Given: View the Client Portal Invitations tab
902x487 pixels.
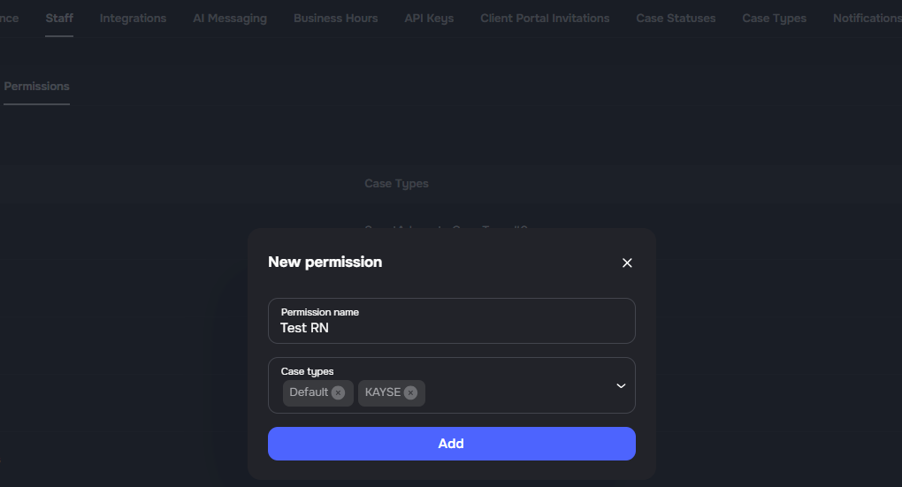Looking at the screenshot, I should pyautogui.click(x=545, y=19).
